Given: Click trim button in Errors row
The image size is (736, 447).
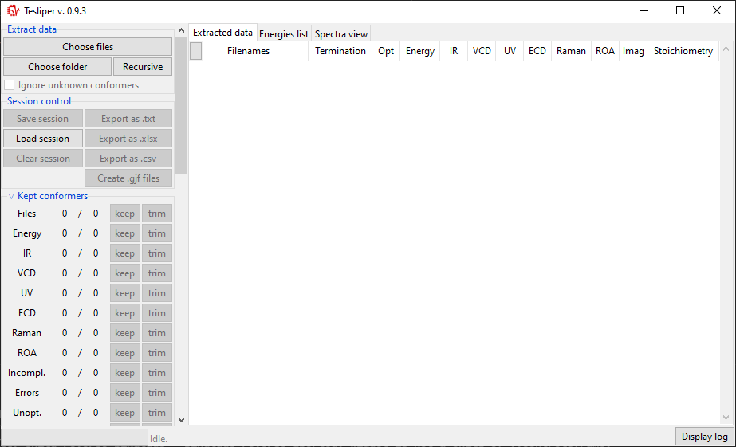Looking at the screenshot, I should click(x=157, y=393).
